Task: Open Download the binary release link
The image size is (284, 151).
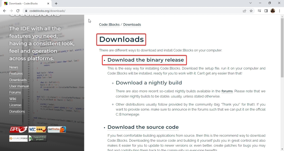Action: [x=146, y=60]
